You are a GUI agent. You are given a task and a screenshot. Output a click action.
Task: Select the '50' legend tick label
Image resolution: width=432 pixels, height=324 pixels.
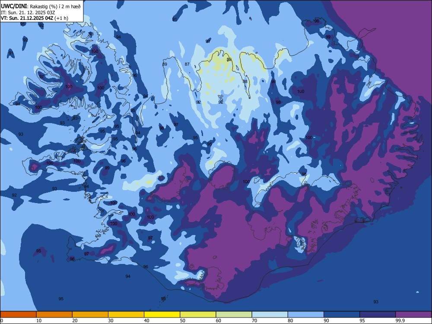tap(183, 321)
